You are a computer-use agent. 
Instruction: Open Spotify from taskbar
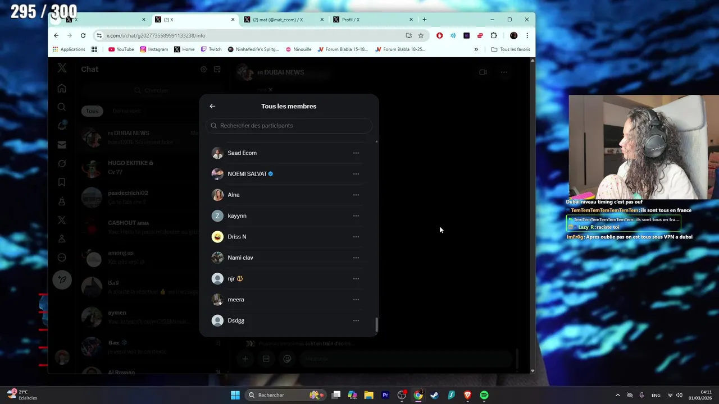tap(484, 395)
